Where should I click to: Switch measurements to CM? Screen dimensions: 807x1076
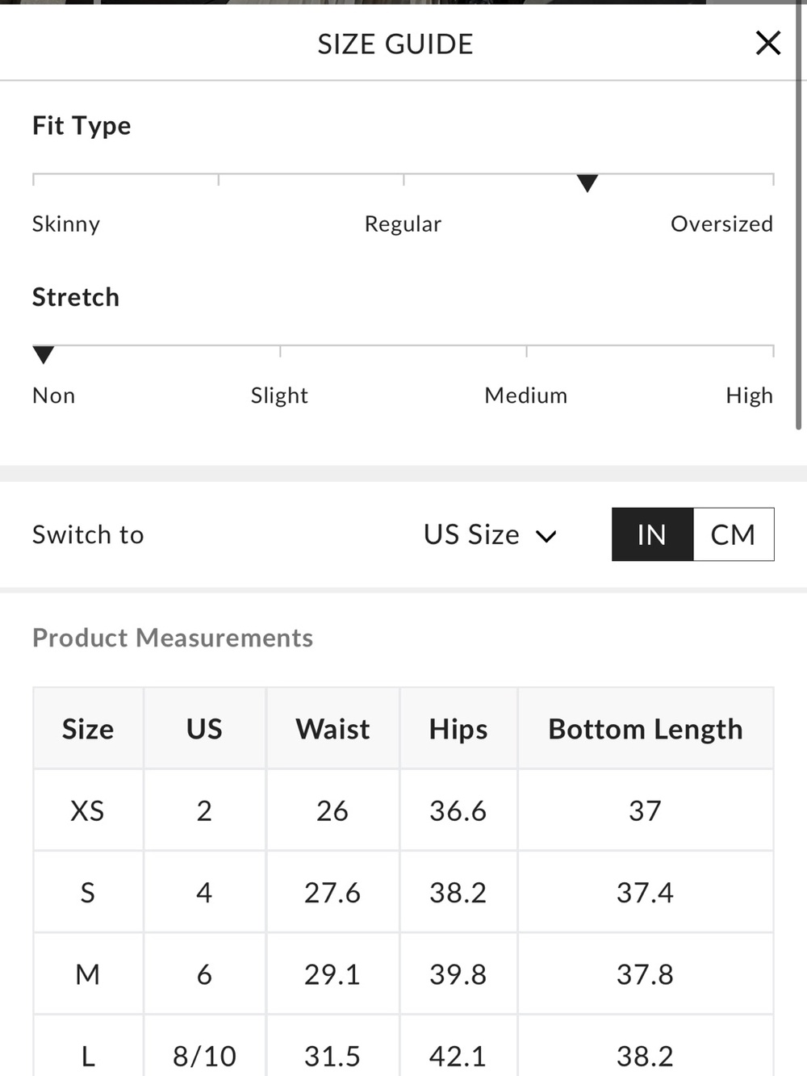coord(734,534)
